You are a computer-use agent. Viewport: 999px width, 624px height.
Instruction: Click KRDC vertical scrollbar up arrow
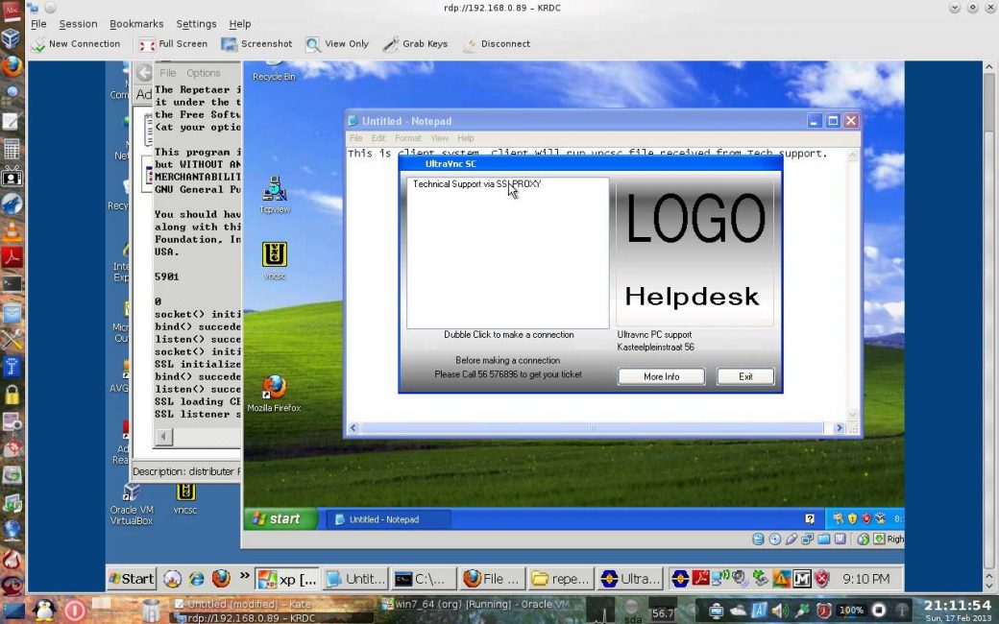(x=988, y=67)
